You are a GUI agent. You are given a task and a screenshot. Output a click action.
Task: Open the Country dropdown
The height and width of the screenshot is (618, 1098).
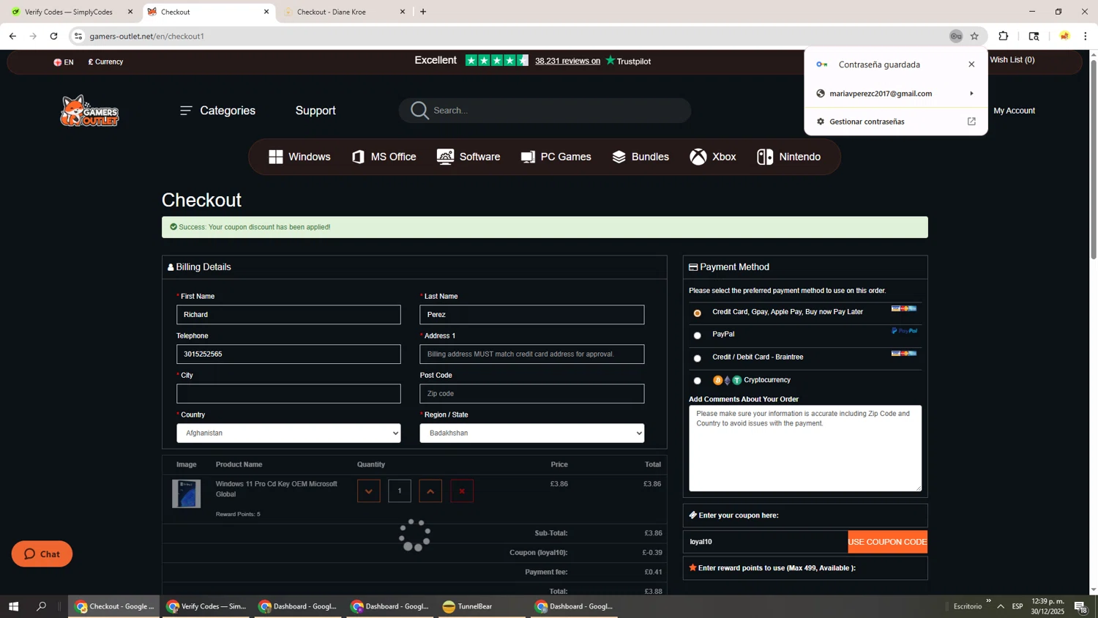[288, 433]
